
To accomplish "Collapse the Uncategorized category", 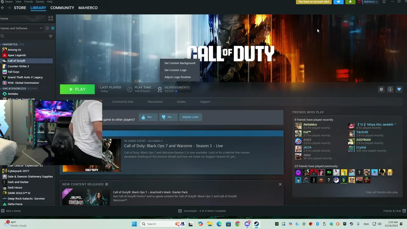I will [x=1, y=88].
